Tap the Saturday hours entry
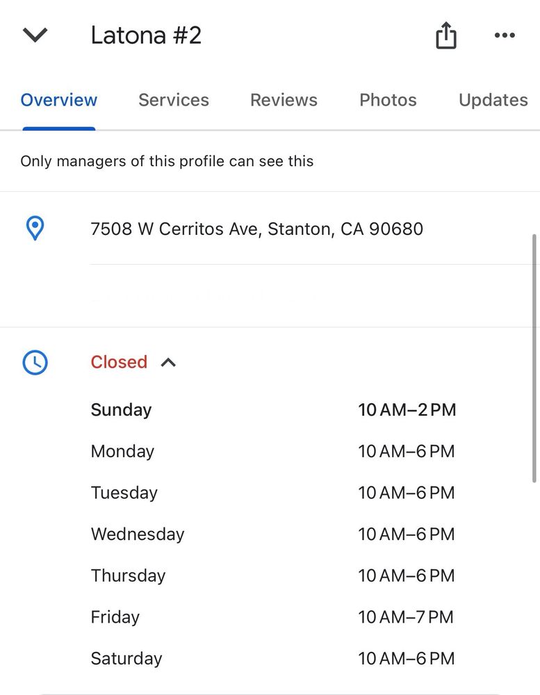 [272, 659]
